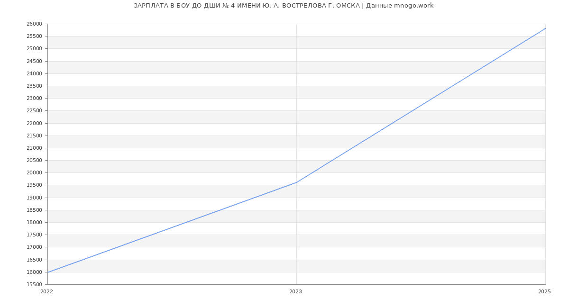Click the 21500 y-axis label
569x308 pixels.
point(35,136)
